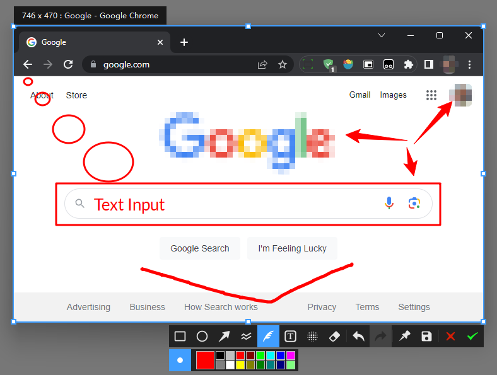Click I'm Feeling Lucky button
This screenshot has width=497, height=375.
[x=292, y=248]
